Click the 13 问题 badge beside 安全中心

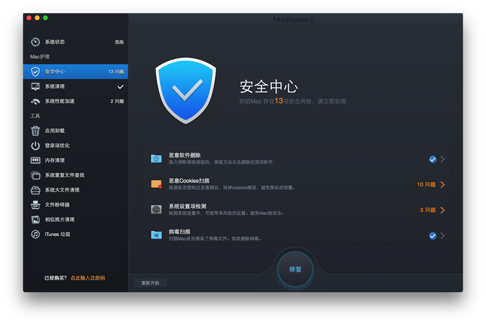(x=116, y=72)
